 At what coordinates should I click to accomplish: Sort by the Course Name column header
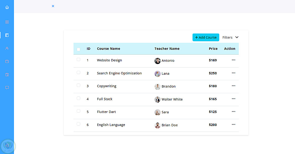(x=109, y=49)
